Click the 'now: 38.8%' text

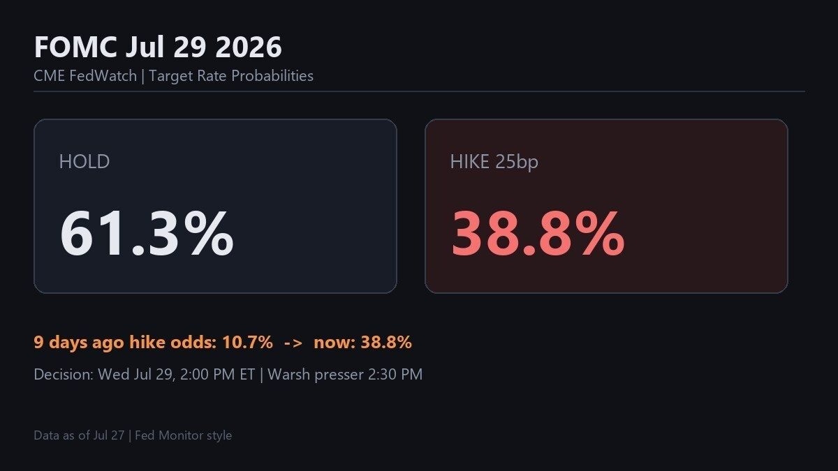pyautogui.click(x=362, y=343)
